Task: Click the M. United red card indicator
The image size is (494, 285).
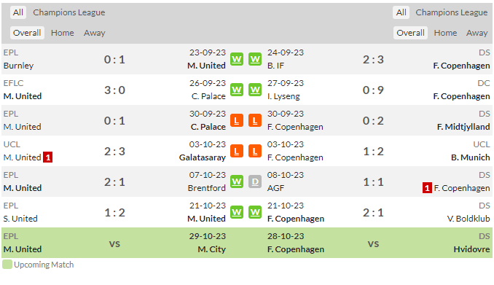Action: tap(48, 157)
